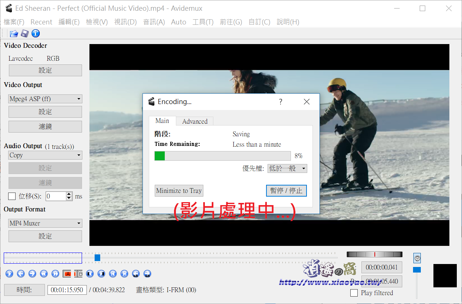This screenshot has width=462, height=304.
Task: Open the 優先權 priority dropdown
Action: pyautogui.click(x=287, y=168)
